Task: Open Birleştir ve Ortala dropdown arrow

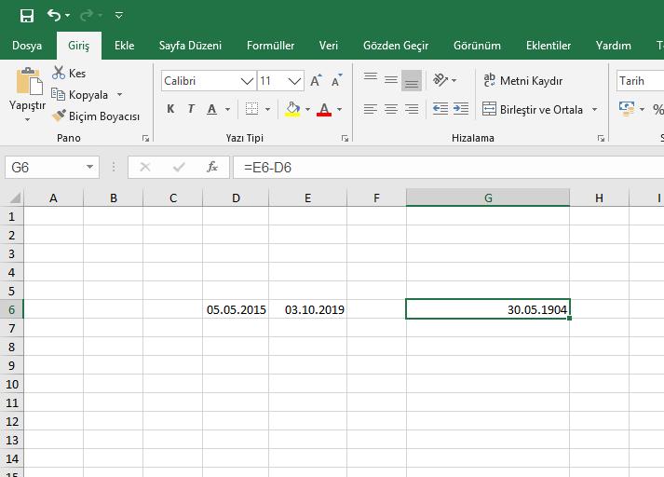Action: (x=594, y=110)
